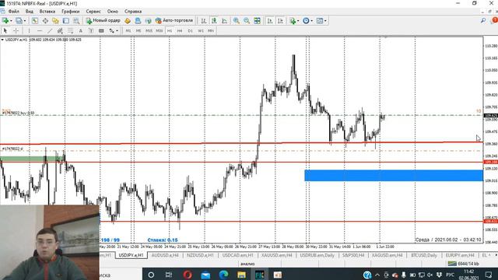Switch to the BTCUSD,Daily chart tab

pyautogui.click(x=424, y=255)
